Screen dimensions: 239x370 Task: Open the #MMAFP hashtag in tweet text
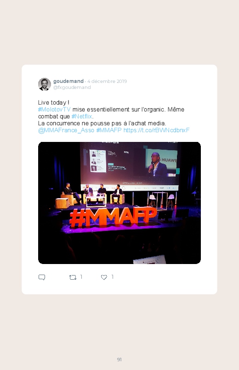point(109,130)
